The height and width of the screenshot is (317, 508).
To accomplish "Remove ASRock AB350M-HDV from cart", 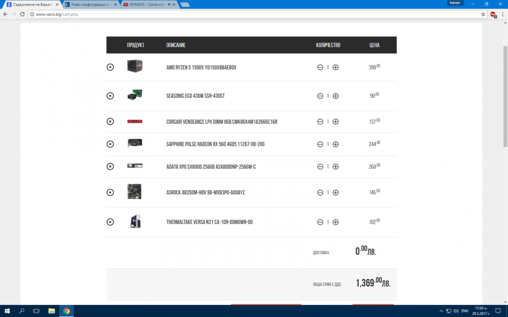I will (110, 192).
